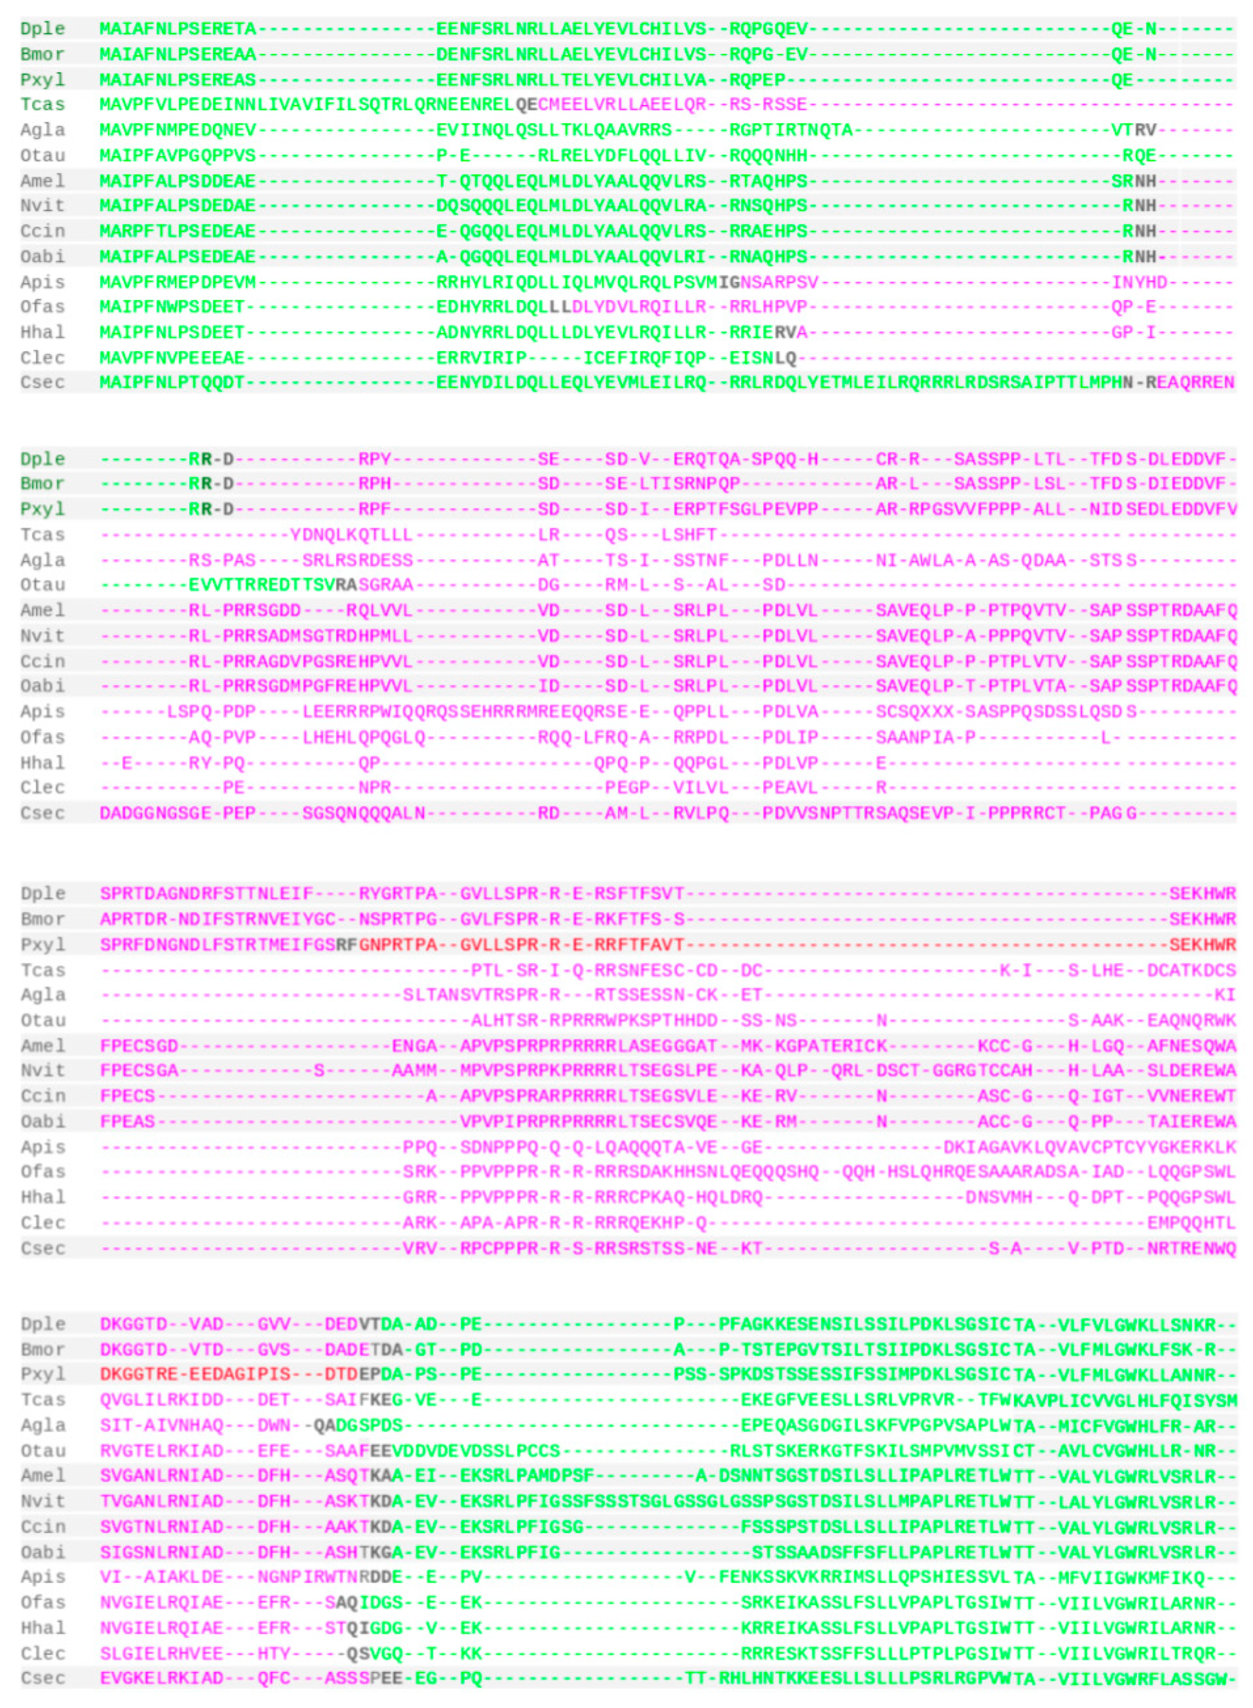This screenshot has width=1253, height=1708.
Task: Select the Apis label in the top block
Action: (x=42, y=282)
